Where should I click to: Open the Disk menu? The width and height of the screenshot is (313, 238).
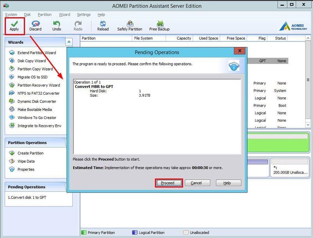tap(27, 14)
